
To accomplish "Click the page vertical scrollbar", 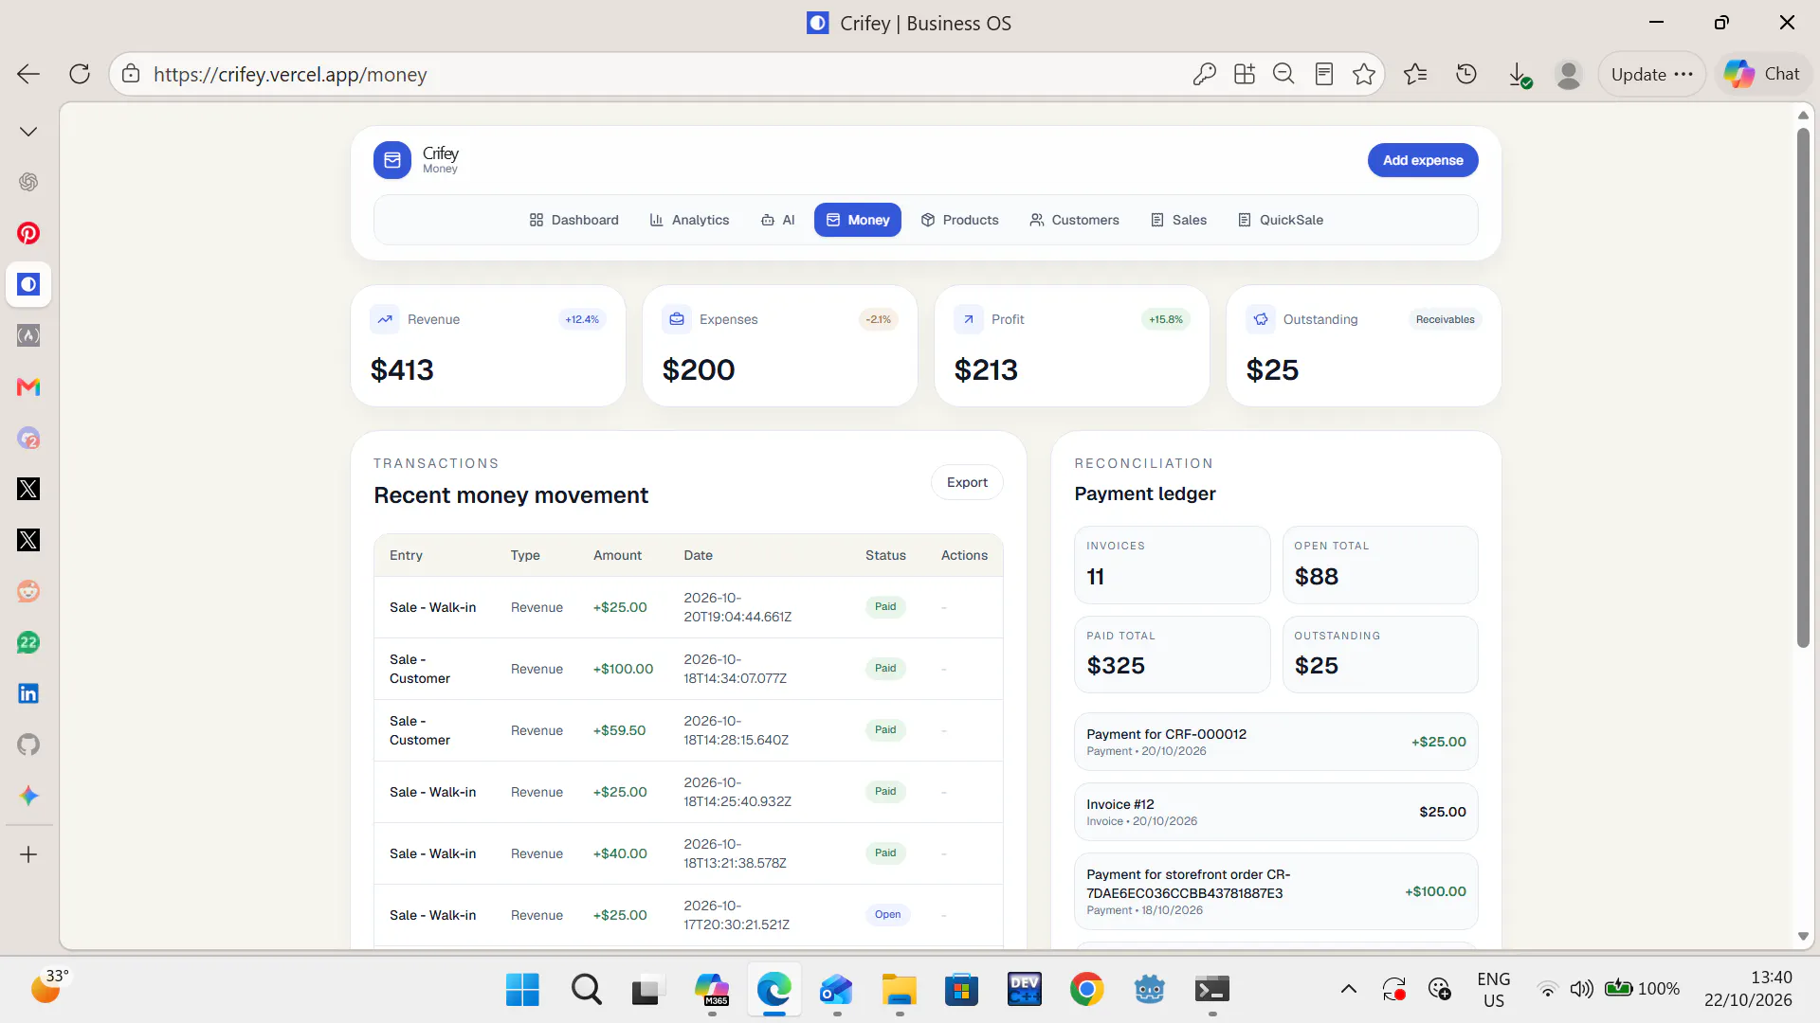I will [1803, 388].
